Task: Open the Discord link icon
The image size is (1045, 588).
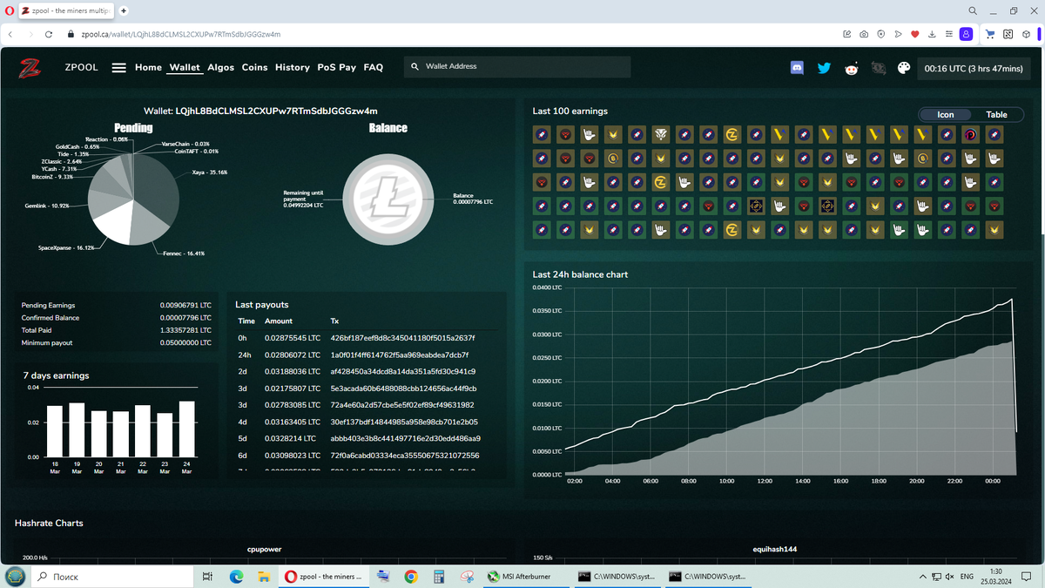Action: pos(797,67)
